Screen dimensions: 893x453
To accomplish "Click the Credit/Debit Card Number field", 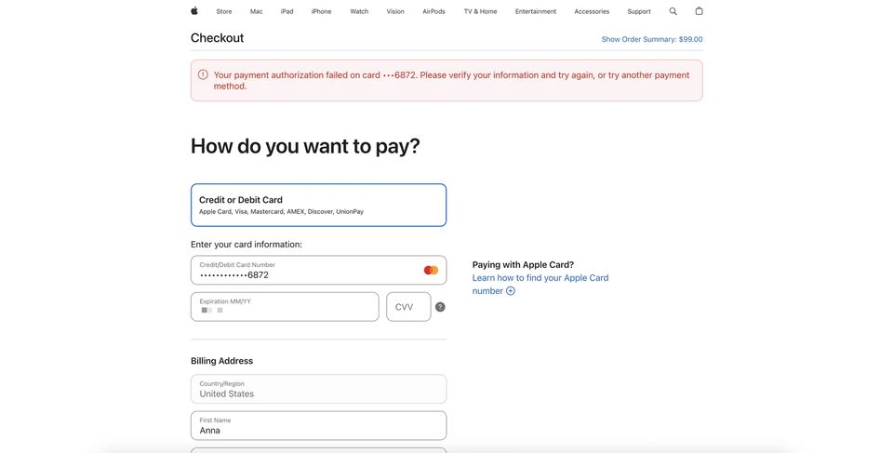I will click(x=318, y=270).
